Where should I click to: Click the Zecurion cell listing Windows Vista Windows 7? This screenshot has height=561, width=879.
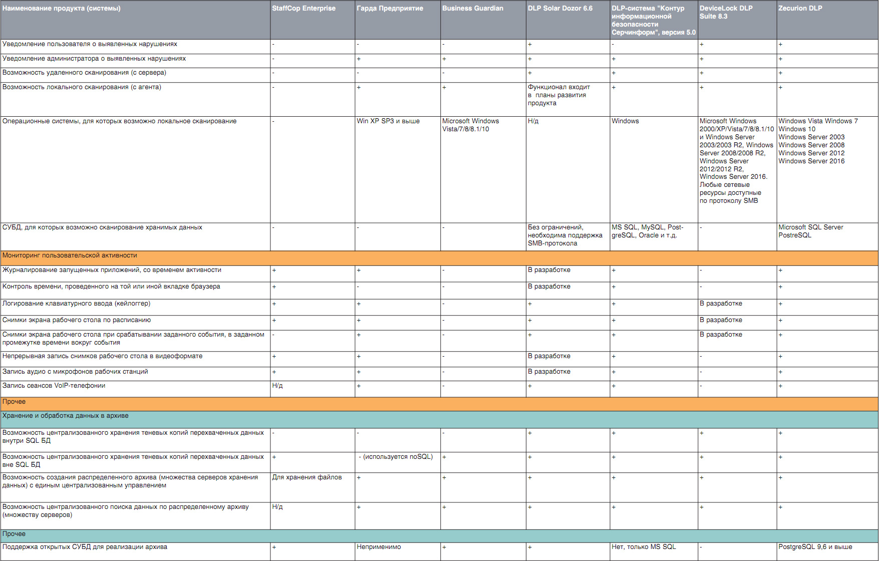pyautogui.click(x=827, y=170)
